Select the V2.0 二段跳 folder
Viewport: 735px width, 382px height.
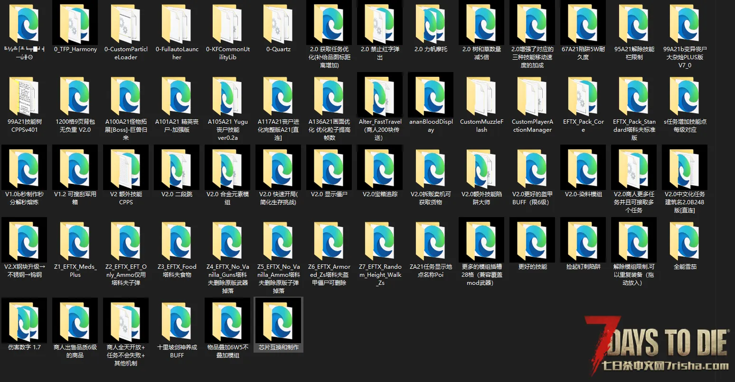tap(177, 169)
